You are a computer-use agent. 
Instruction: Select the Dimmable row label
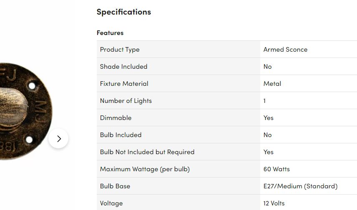tap(116, 117)
